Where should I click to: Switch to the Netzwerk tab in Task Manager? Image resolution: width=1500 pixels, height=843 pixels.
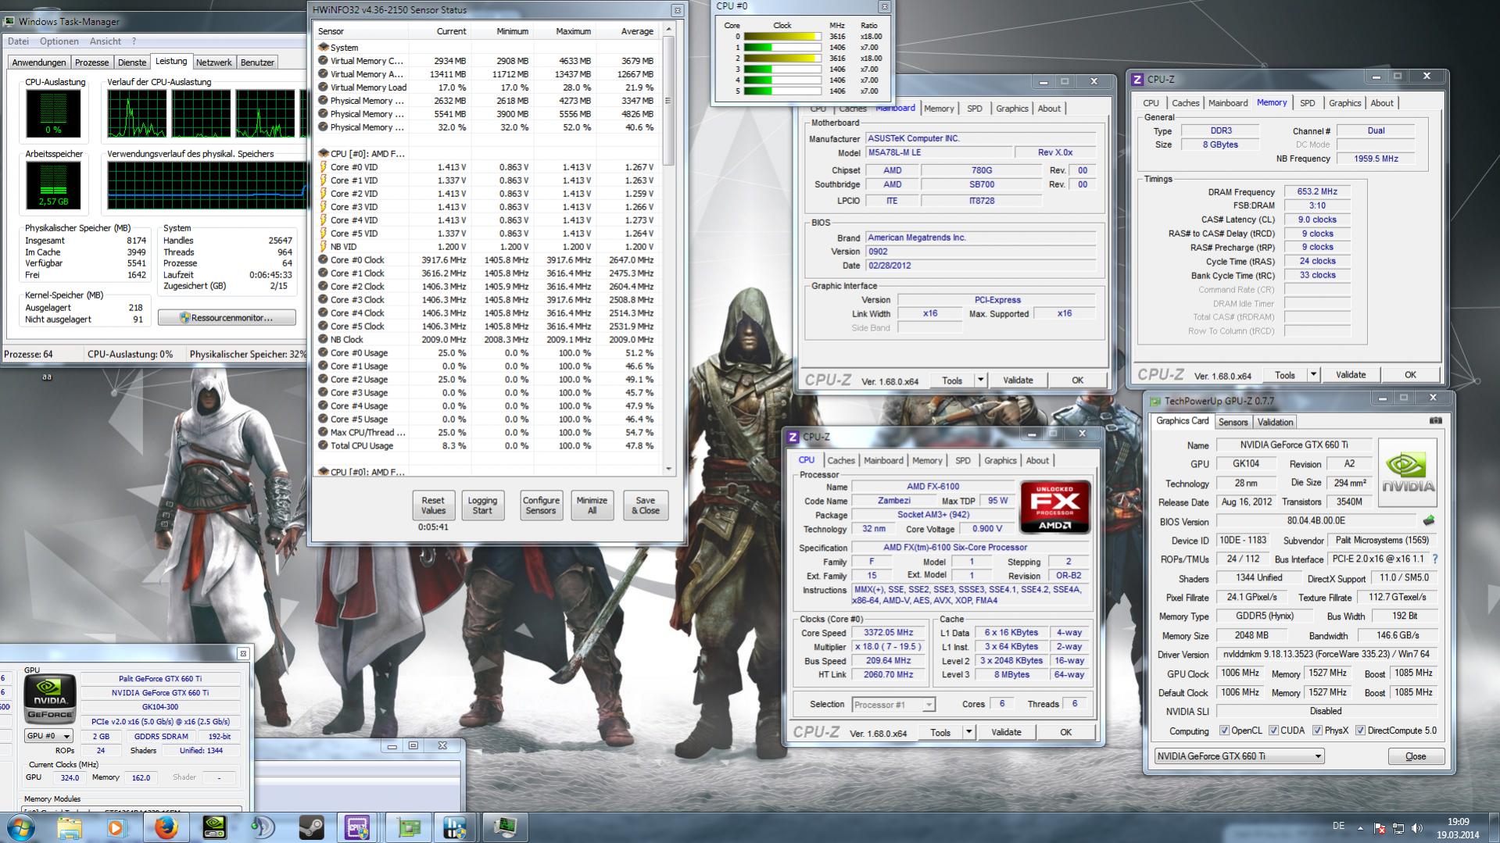[x=213, y=63]
